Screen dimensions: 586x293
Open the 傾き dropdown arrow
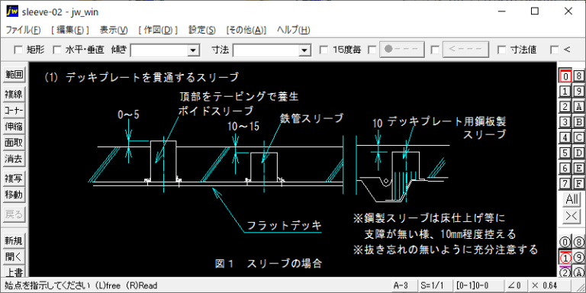pyautogui.click(x=193, y=50)
